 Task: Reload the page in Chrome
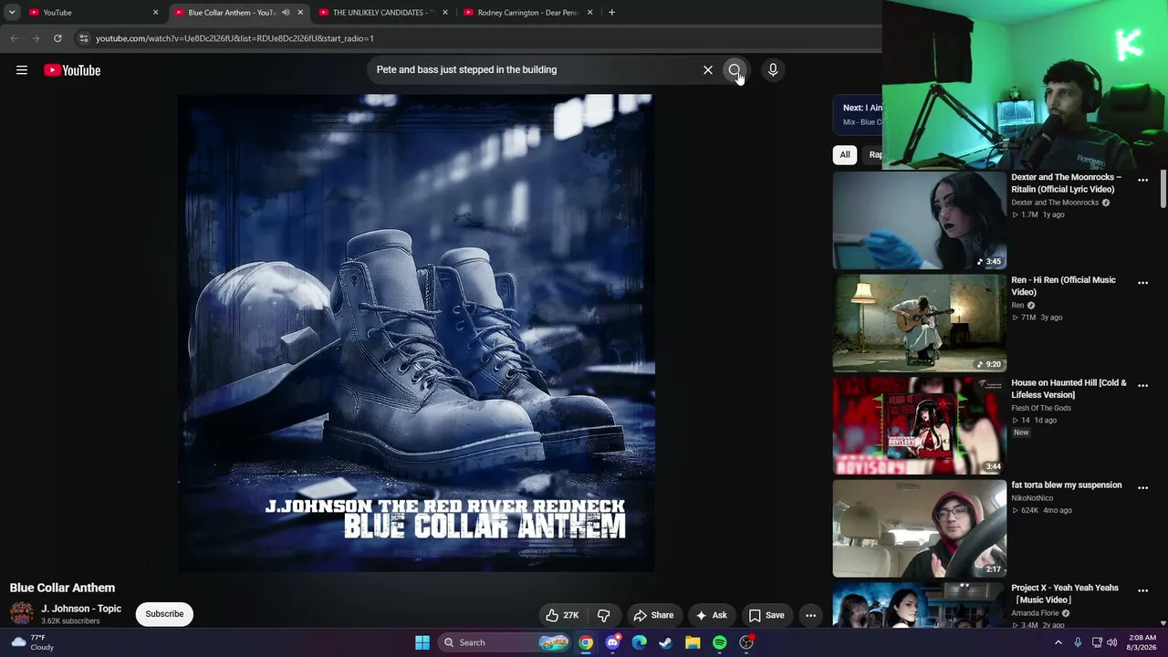tap(57, 38)
